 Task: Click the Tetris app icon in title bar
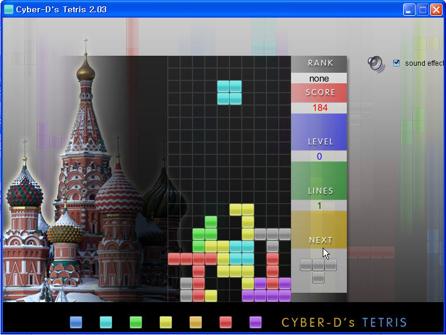coord(9,9)
